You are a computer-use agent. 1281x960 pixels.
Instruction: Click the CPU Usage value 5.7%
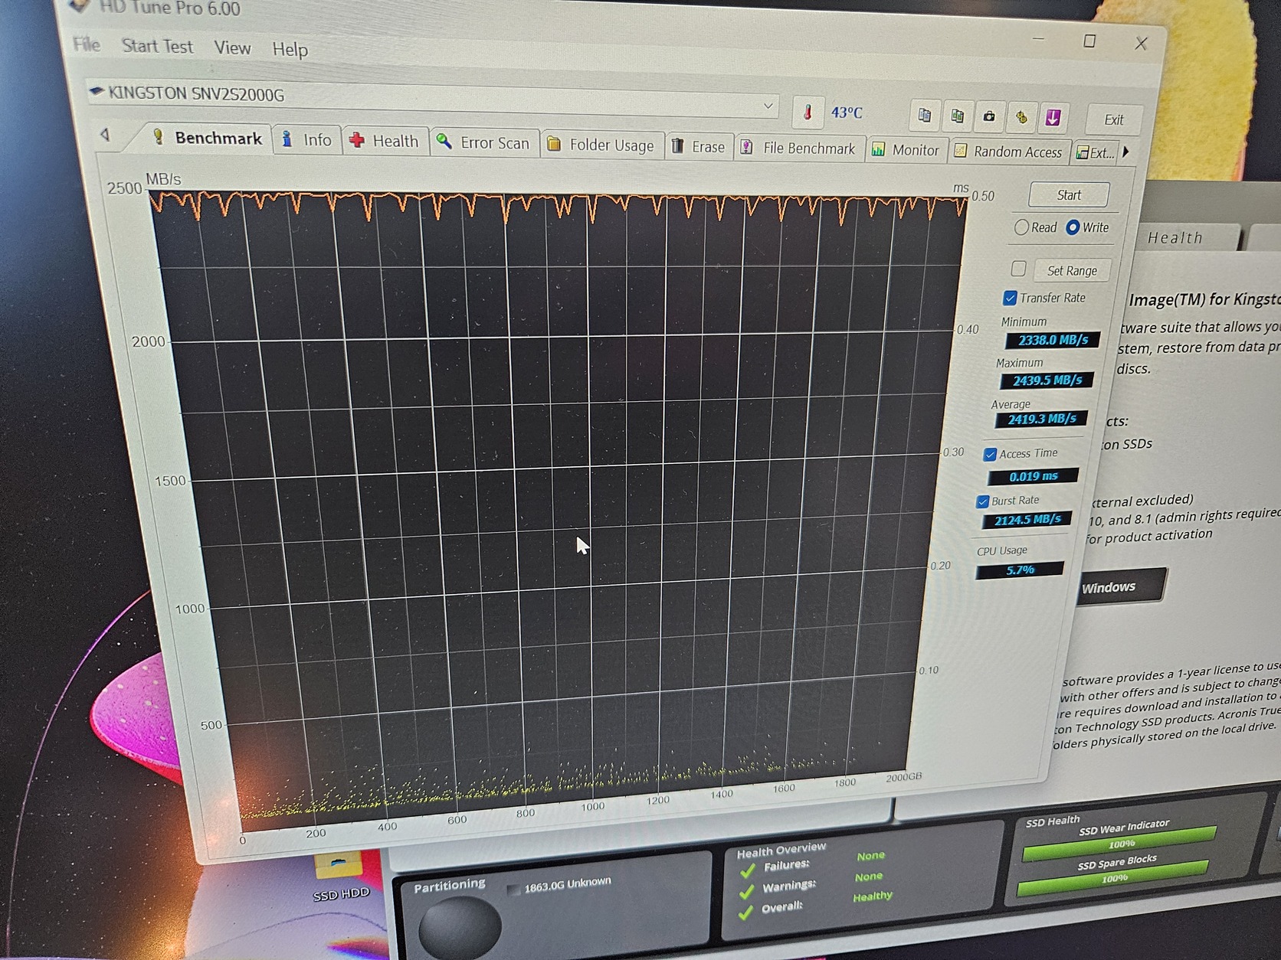tap(1020, 570)
